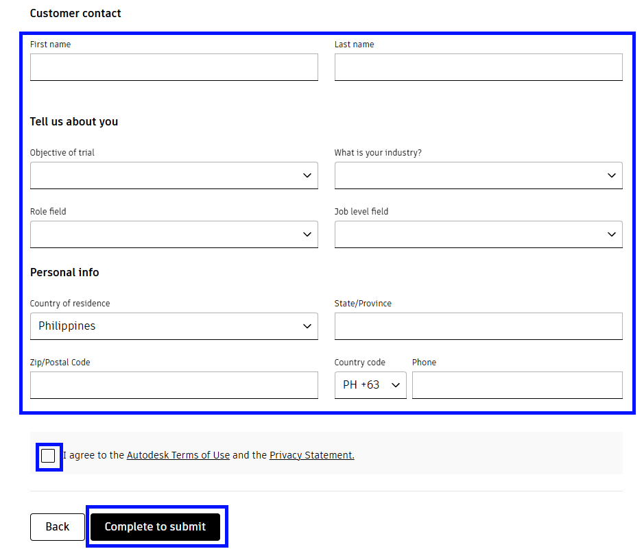Screen dimensions: 644x549
Task: Open the Autodesk Terms of Use link
Action: tap(178, 455)
